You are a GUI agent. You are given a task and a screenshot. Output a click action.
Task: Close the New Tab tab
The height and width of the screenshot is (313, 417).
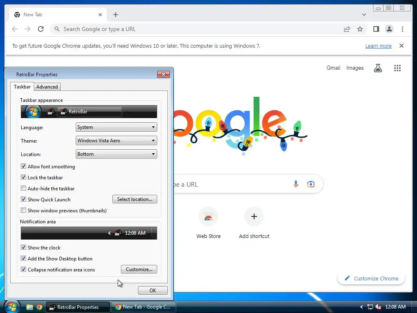coord(100,15)
